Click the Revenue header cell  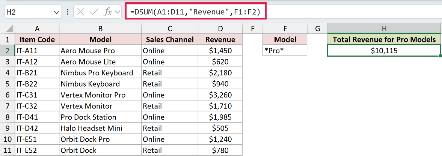pos(220,40)
